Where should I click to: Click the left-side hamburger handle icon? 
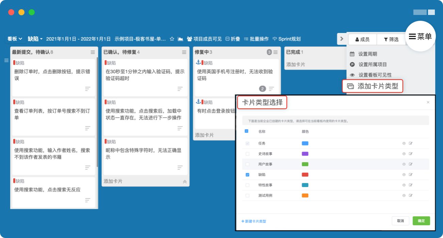(x=6, y=61)
